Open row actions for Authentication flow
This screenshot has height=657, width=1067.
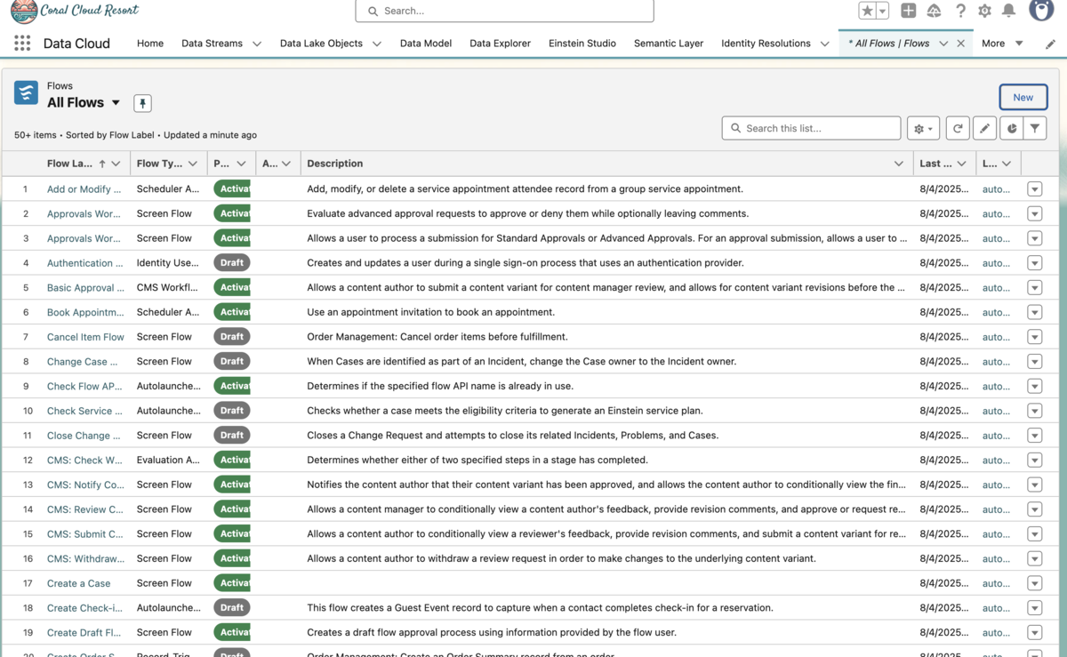tap(1034, 263)
